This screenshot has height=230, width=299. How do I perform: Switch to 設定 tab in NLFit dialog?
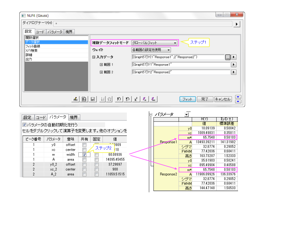[x=28, y=32]
